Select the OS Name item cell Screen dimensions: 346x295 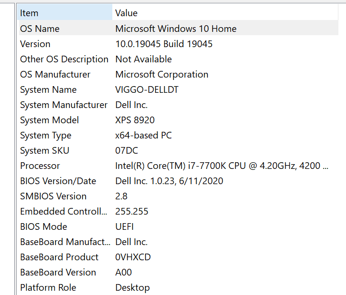[x=40, y=29]
